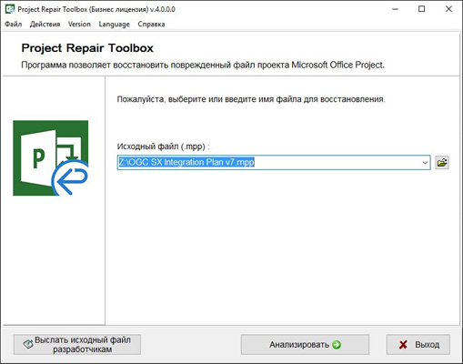Open the Version menu
This screenshot has height=364, width=463.
[x=79, y=24]
